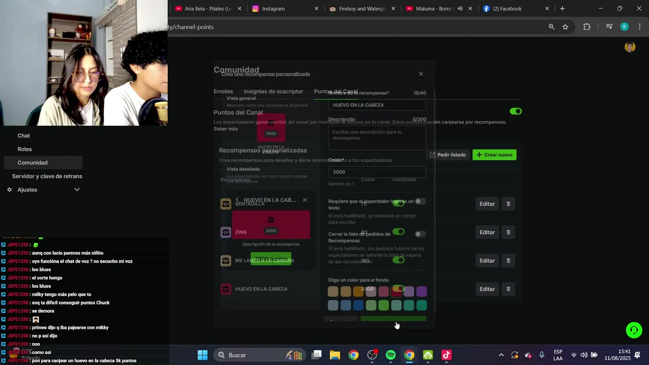Click the Descripción text area
Screen dimensions: 649x365
pyautogui.click(x=377, y=138)
